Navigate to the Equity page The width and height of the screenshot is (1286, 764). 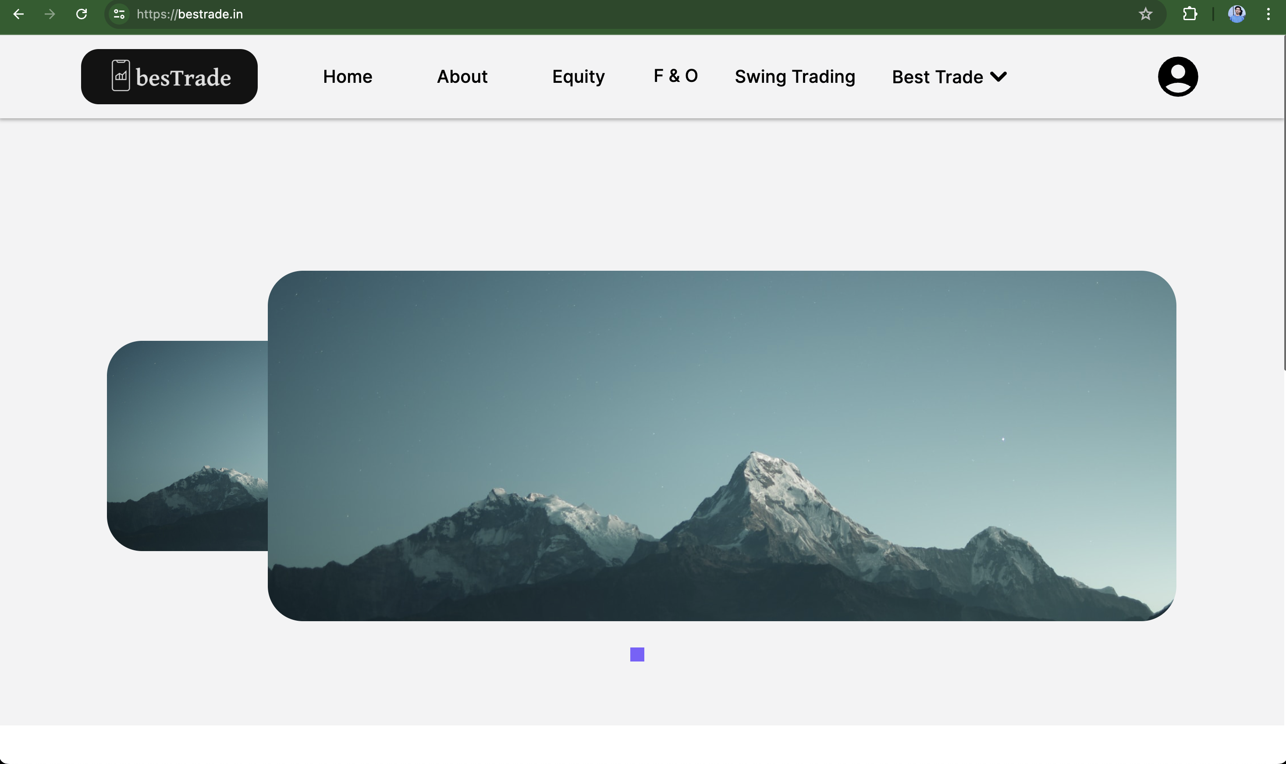pyautogui.click(x=578, y=77)
